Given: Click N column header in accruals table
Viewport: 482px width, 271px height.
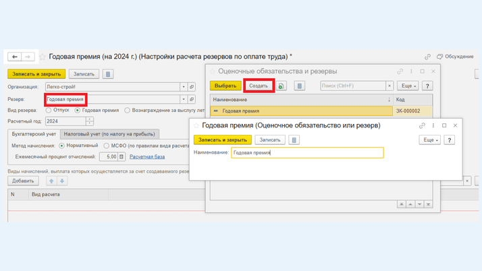Looking at the screenshot, I should coord(18,195).
